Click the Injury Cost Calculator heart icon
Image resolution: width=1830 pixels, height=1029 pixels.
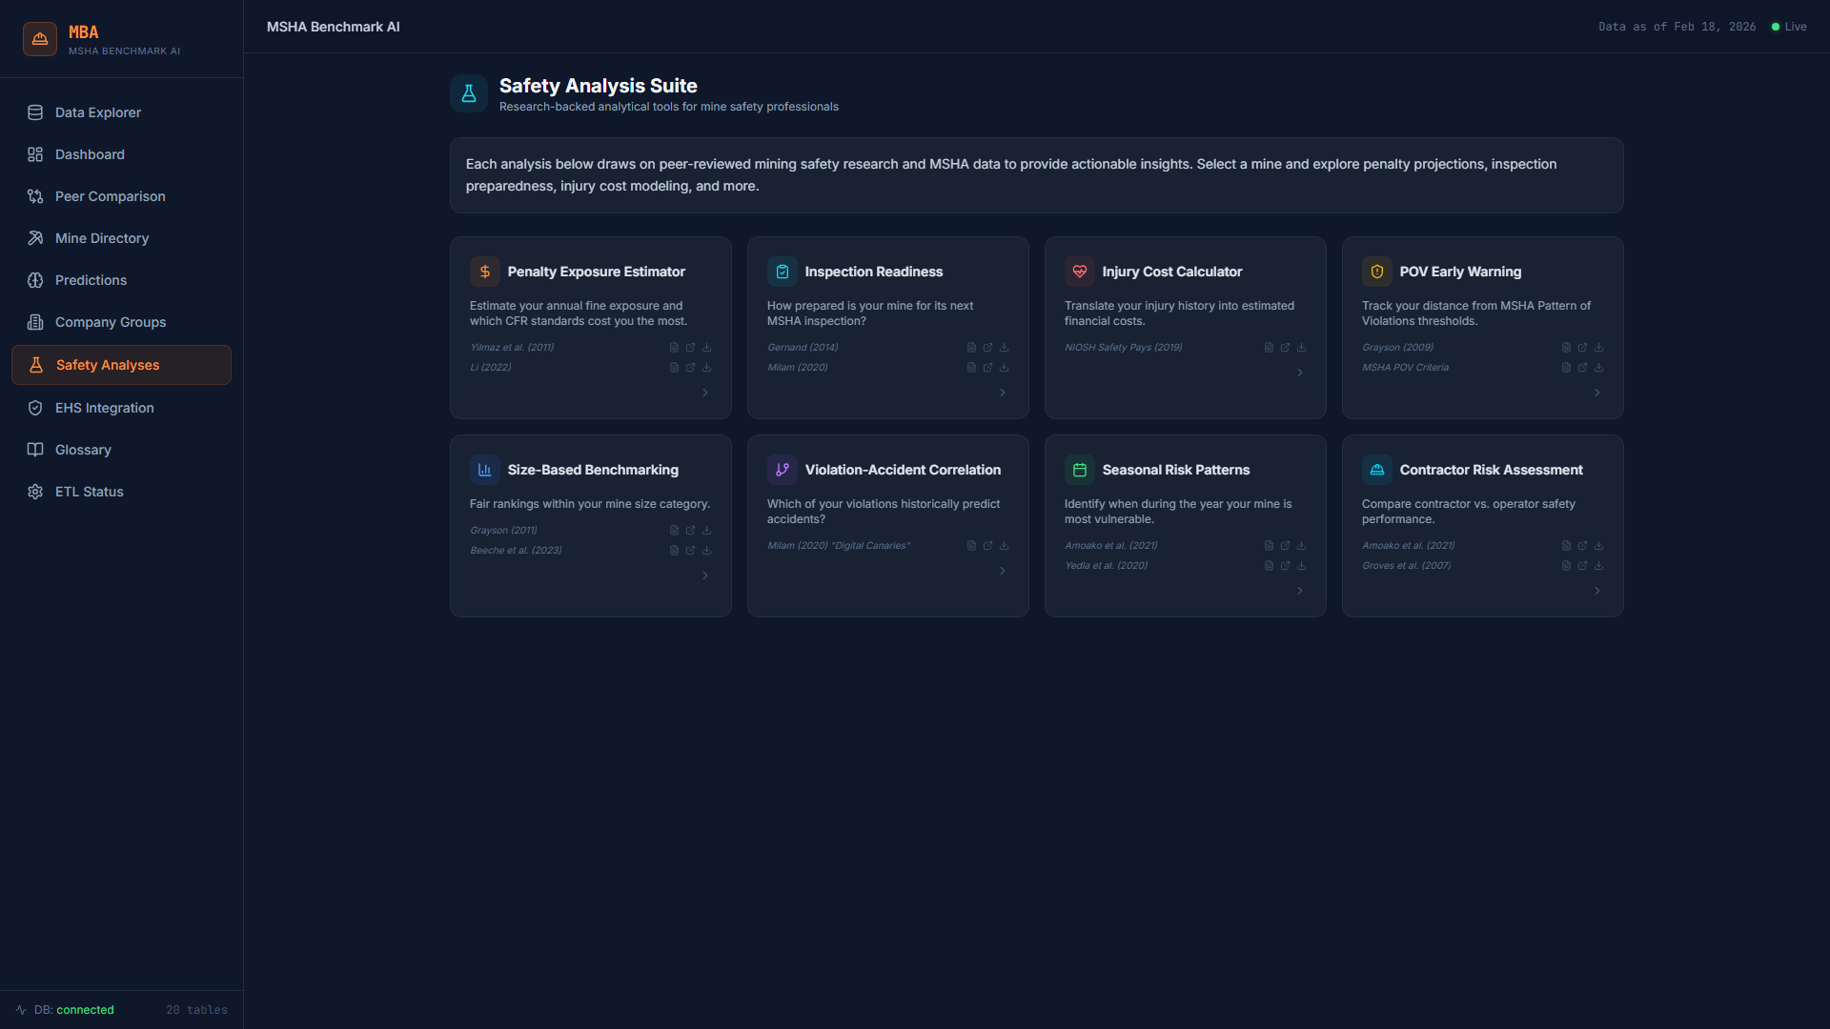[x=1079, y=271]
